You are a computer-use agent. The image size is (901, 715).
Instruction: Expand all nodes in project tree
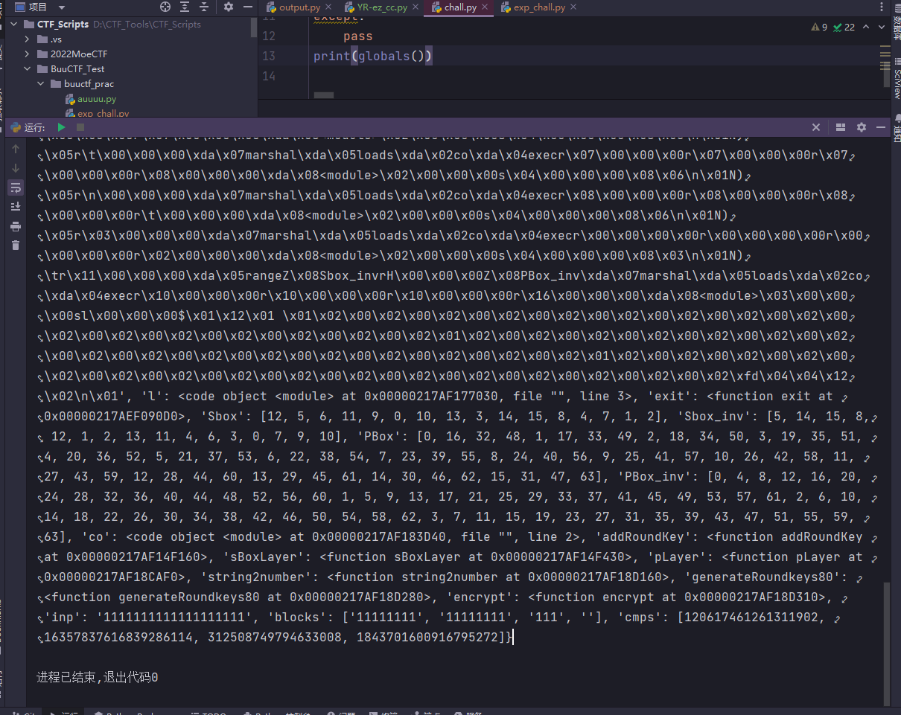(x=185, y=7)
